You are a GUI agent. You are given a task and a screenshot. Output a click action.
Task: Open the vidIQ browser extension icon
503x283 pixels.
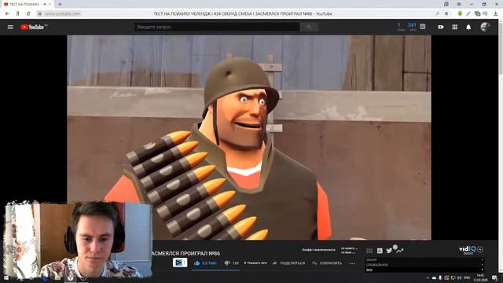485,14
